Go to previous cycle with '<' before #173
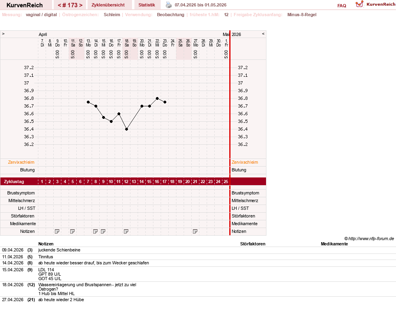 tap(59, 5)
